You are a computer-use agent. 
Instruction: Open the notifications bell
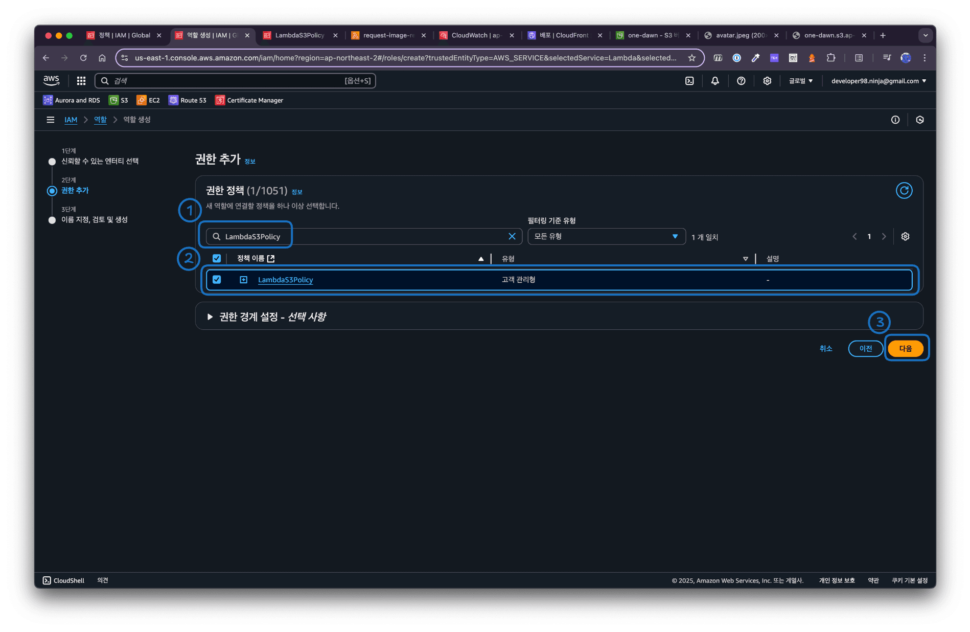(715, 81)
